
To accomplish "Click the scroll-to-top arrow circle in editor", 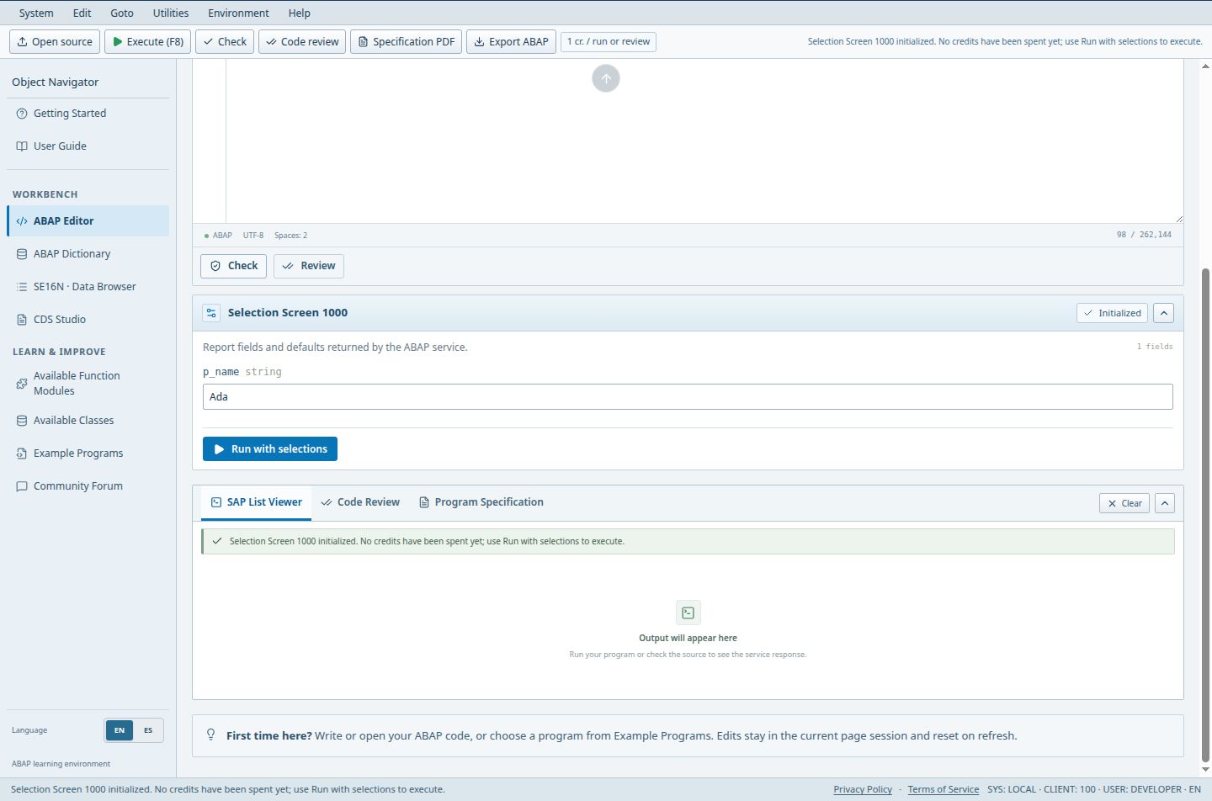I will pyautogui.click(x=606, y=78).
